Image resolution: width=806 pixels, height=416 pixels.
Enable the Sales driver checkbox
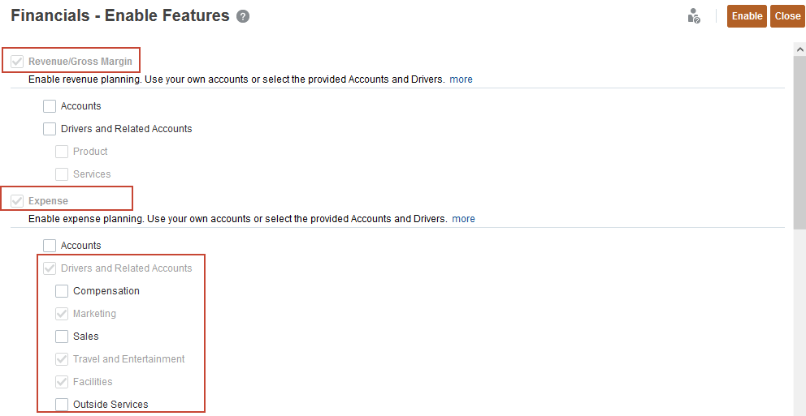(x=62, y=337)
